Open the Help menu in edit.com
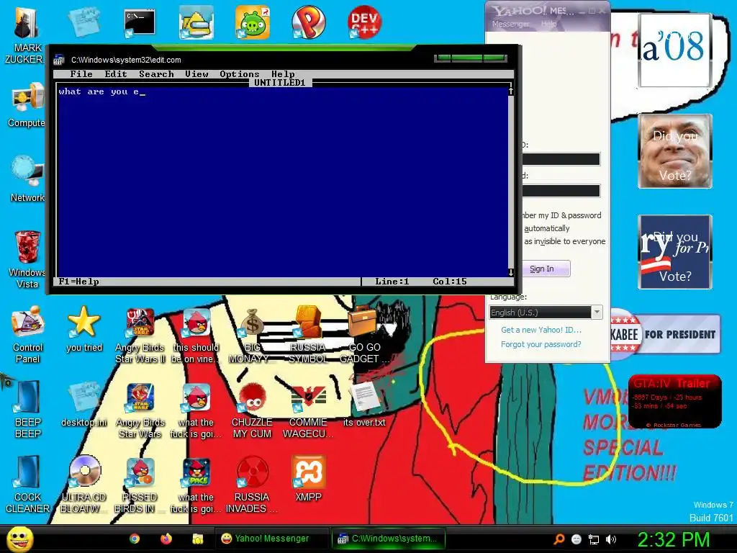This screenshot has width=737, height=553. [x=283, y=74]
